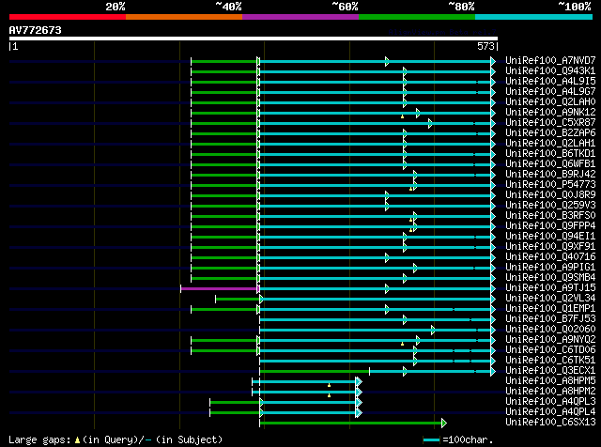This screenshot has width=601, height=447.
Task: Click the green ~80% identity legend segment
Action: (417, 17)
